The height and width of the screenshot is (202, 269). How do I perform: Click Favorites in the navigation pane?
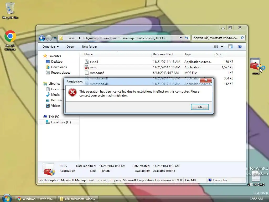click(55, 56)
